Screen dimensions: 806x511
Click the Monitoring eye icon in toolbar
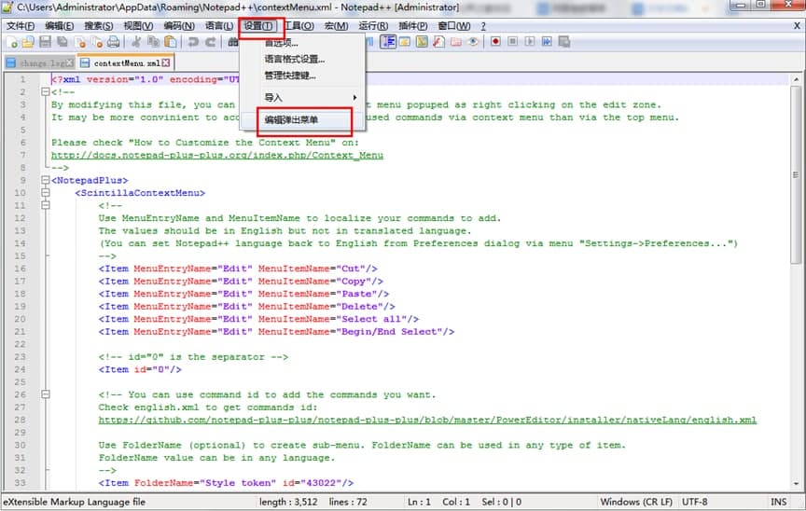473,42
